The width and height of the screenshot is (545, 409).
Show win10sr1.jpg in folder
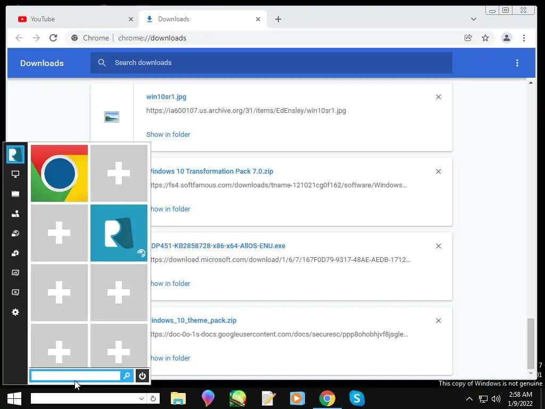pyautogui.click(x=168, y=134)
